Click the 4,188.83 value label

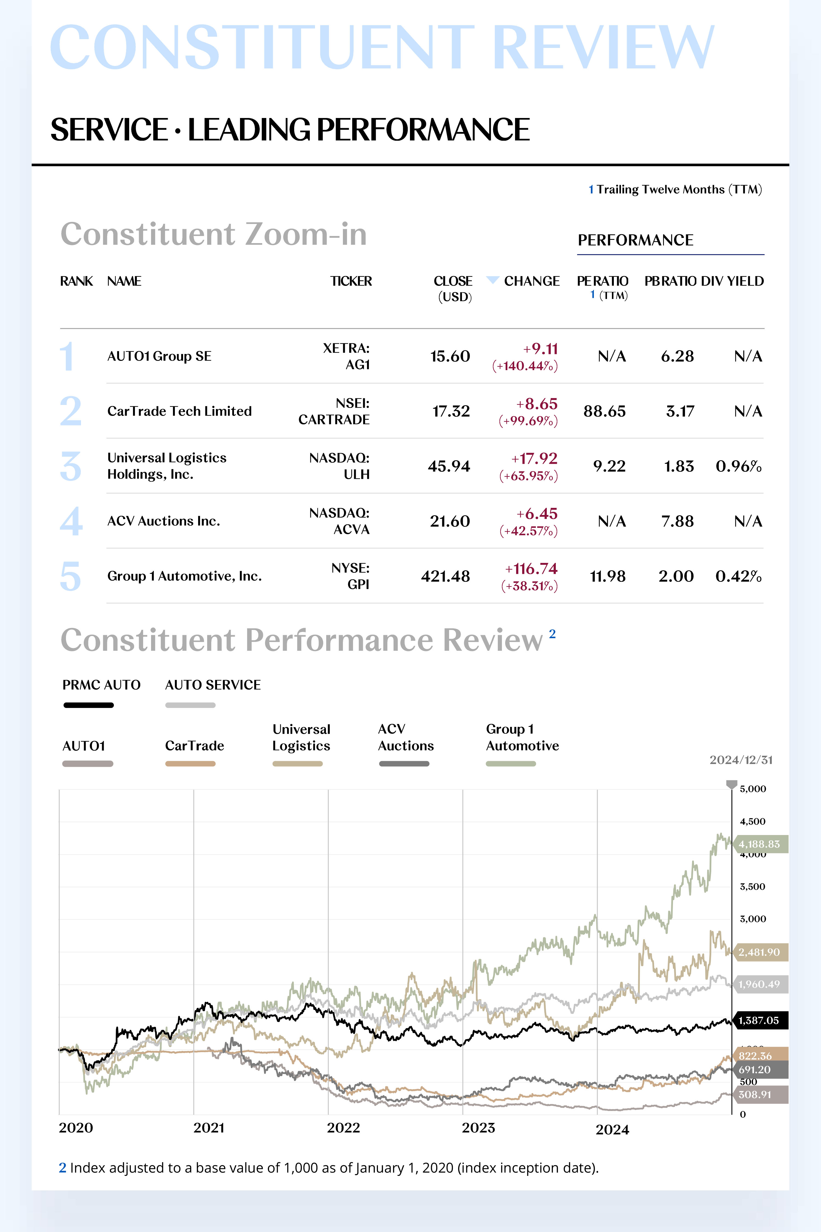click(759, 844)
